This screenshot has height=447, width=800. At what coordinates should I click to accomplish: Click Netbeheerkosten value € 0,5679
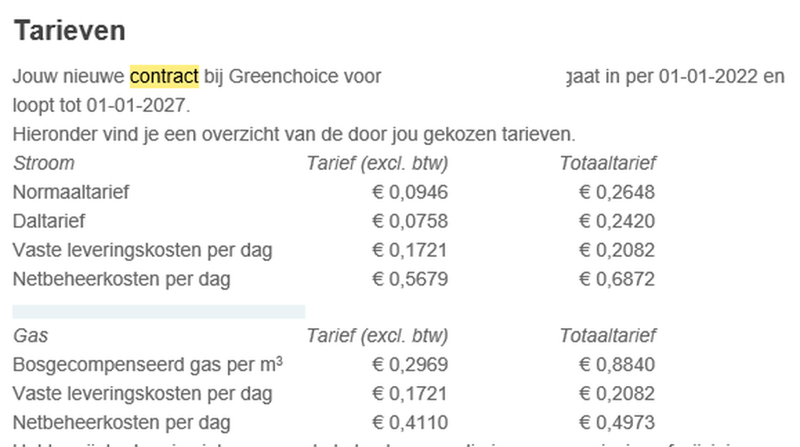tap(410, 279)
